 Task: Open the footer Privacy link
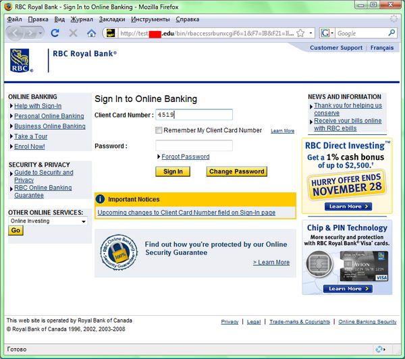click(x=230, y=322)
